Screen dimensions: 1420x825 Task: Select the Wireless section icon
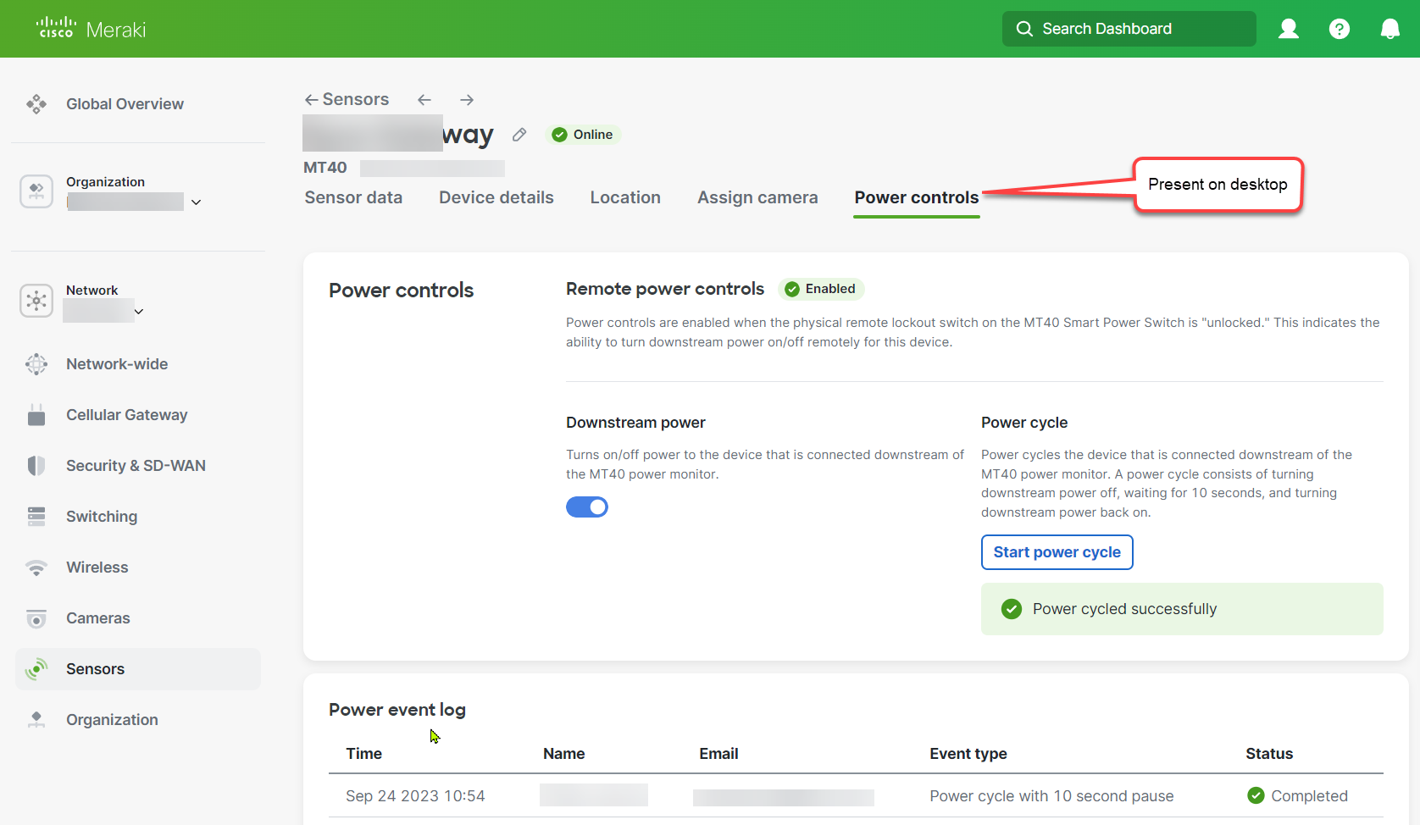coord(37,567)
